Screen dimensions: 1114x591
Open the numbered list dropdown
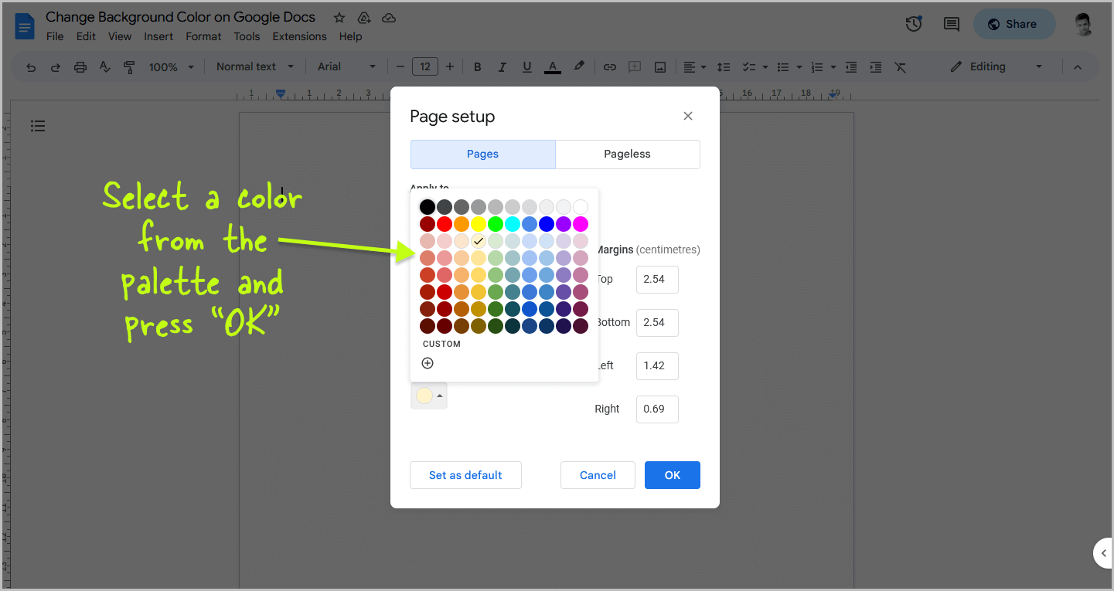point(823,67)
